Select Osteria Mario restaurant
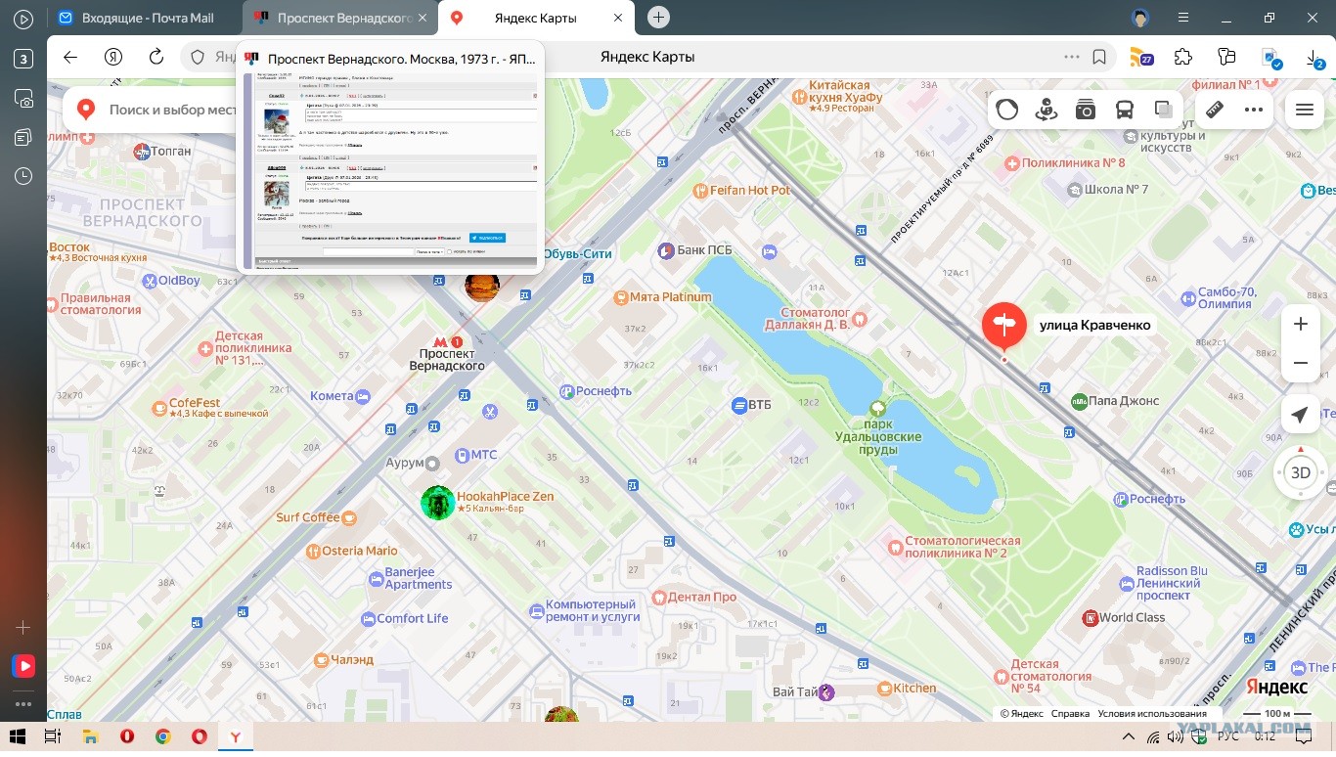Image resolution: width=1336 pixels, height=757 pixels. point(351,551)
